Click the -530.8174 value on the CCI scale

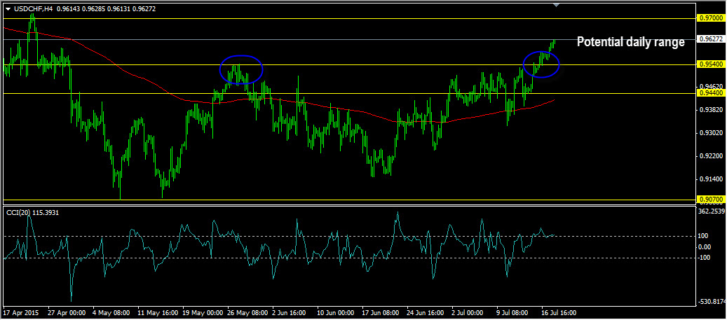pyautogui.click(x=712, y=302)
